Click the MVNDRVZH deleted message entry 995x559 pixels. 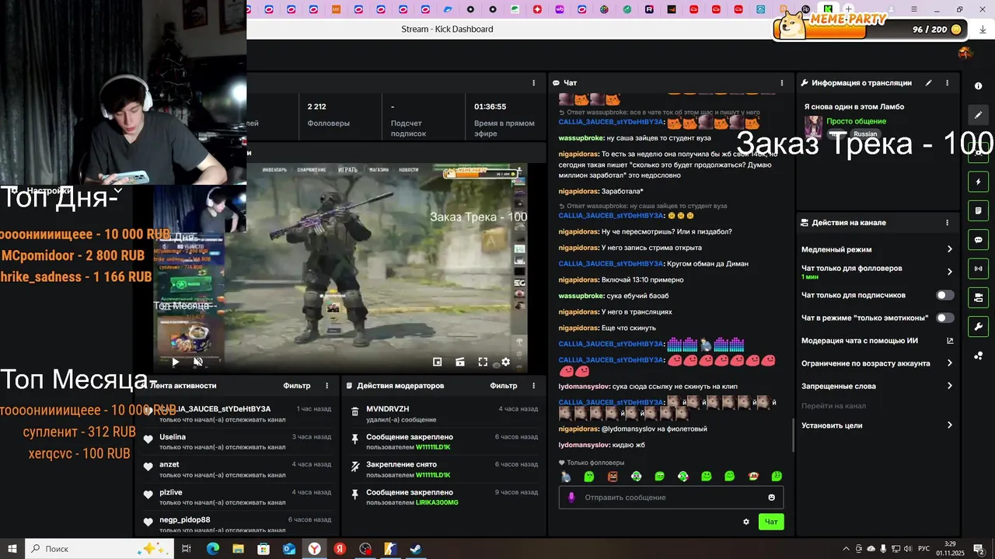pyautogui.click(x=443, y=414)
